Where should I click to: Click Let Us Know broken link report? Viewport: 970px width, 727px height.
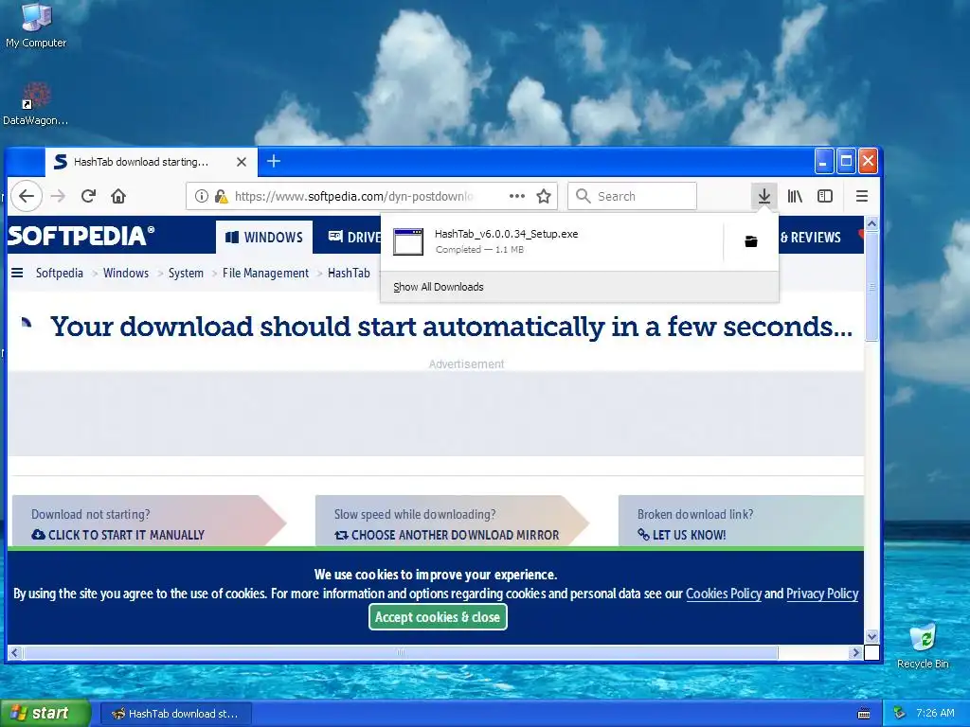682,535
